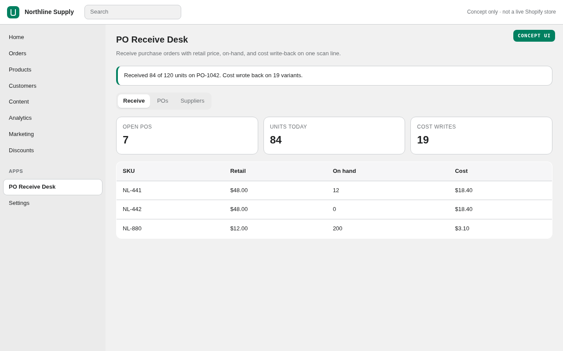Focus the Search input field
The image size is (563, 351).
pos(133,12)
